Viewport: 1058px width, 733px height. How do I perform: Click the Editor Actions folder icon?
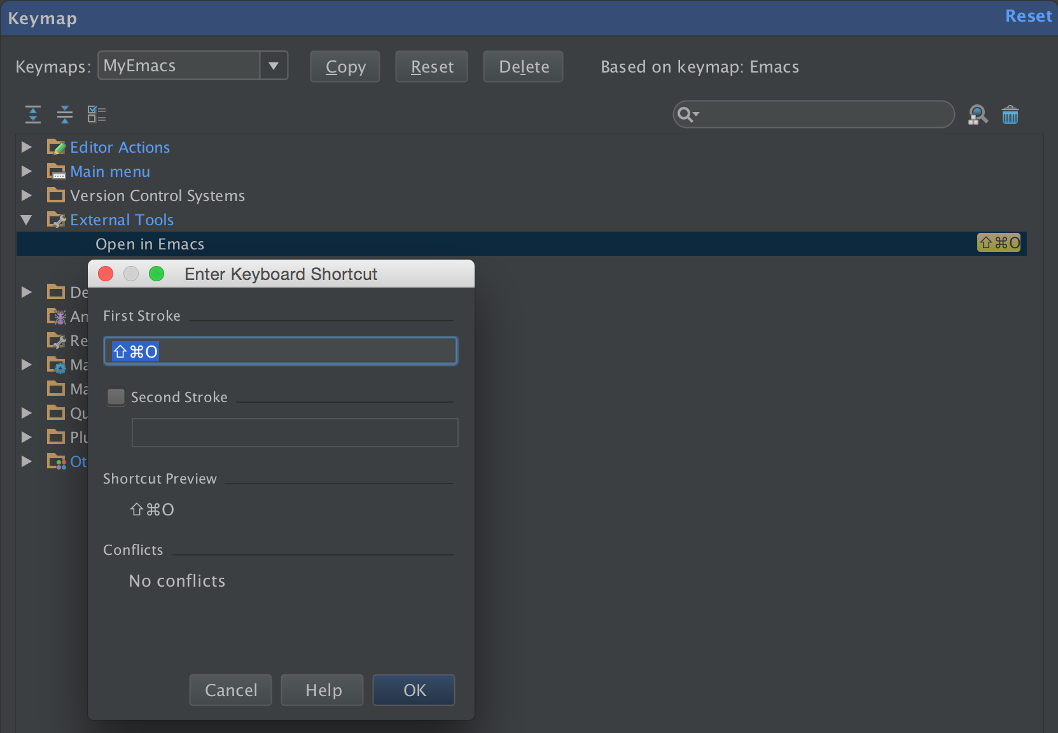click(x=57, y=146)
